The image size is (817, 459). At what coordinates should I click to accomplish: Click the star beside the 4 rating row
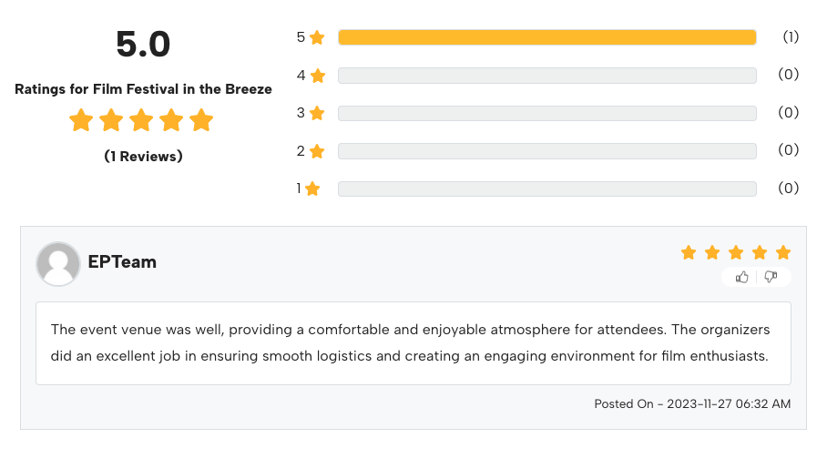[x=317, y=76]
